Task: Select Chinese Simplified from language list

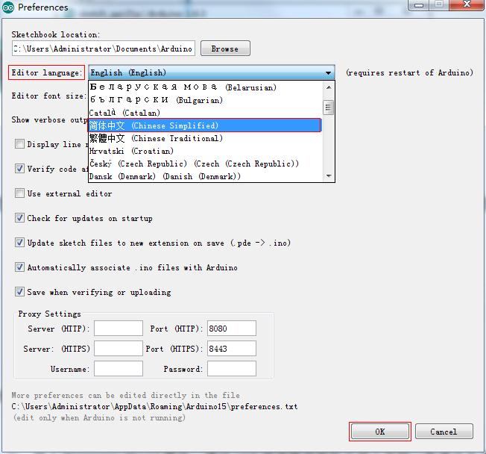Action: coord(203,125)
